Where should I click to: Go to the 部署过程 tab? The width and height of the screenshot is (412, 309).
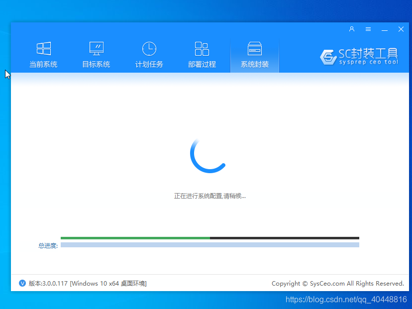point(202,55)
